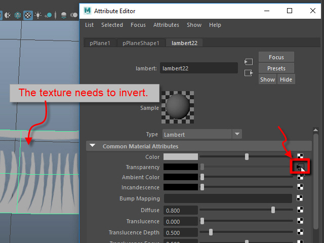Click the Transparency input connection icon

pyautogui.click(x=300, y=167)
